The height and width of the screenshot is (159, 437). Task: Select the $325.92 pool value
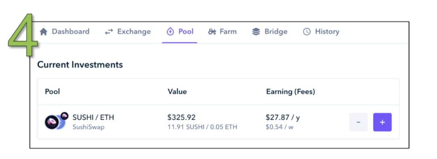pyautogui.click(x=181, y=117)
